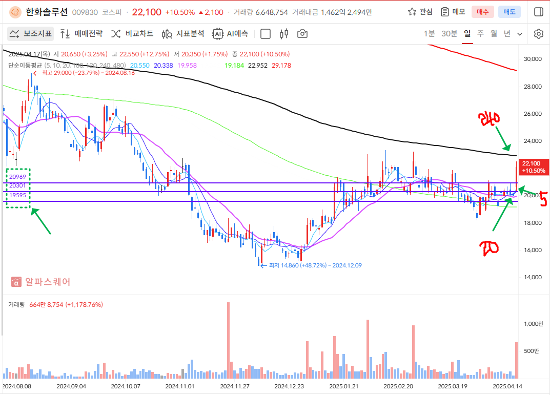Click the 2025.01.21 date axis label
Screen dimensions: 550x395
point(344,386)
